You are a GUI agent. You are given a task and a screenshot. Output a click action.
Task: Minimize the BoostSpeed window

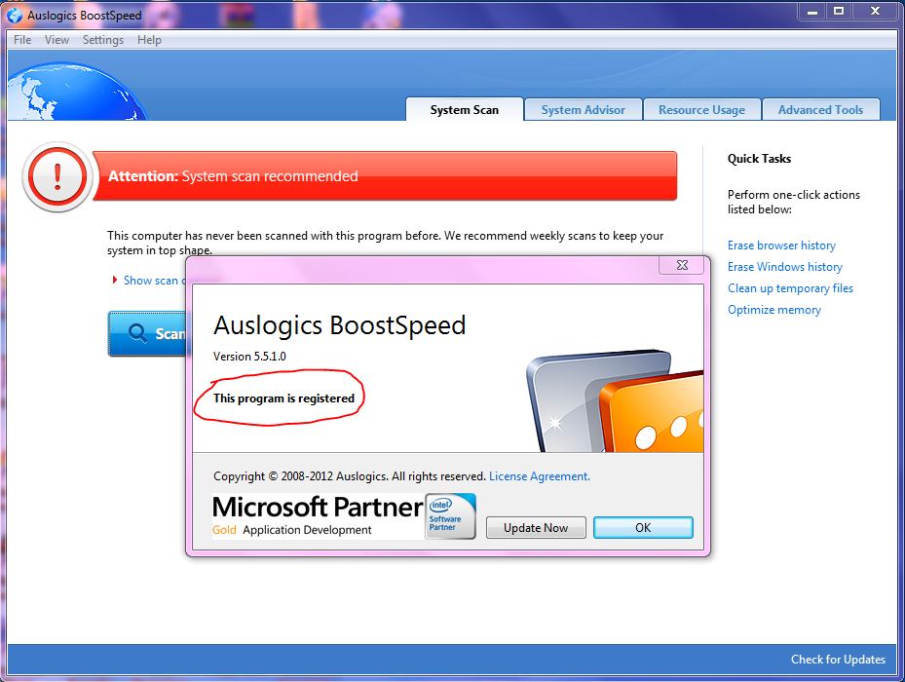(x=812, y=11)
